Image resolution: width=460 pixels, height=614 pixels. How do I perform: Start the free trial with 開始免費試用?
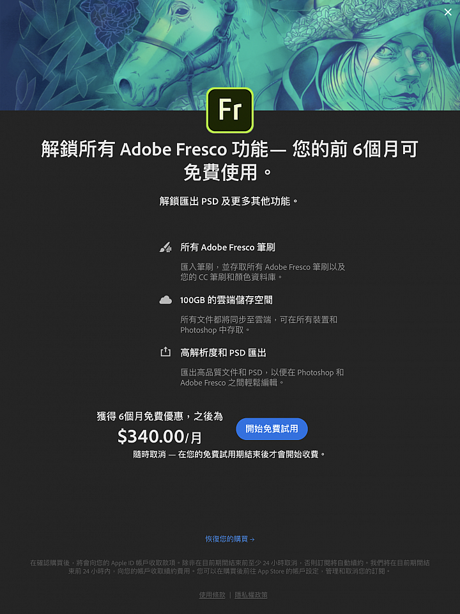[x=272, y=429]
